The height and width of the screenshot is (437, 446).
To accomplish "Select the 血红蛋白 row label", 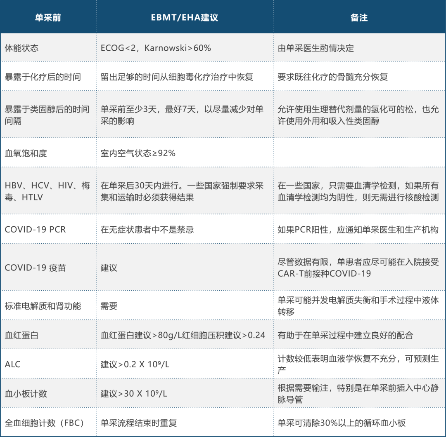I will point(21,335).
